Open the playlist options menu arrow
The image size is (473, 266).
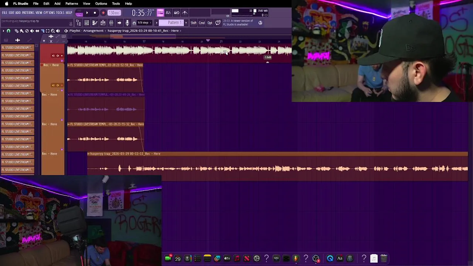point(3,31)
